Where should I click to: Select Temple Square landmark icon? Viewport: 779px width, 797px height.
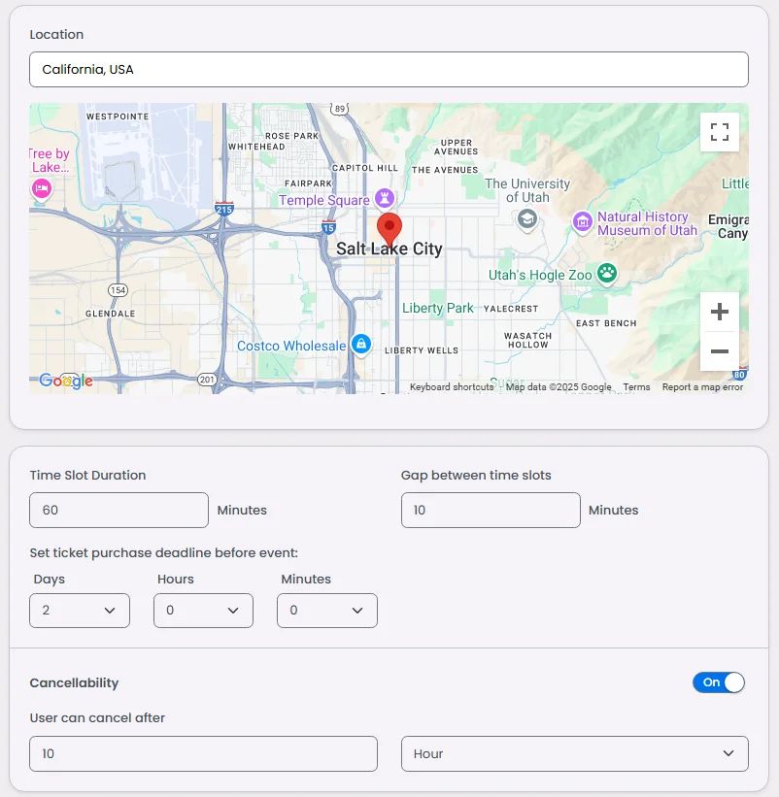[x=385, y=198]
